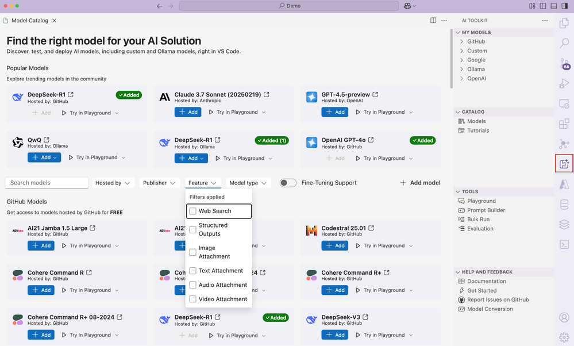Image resolution: width=574 pixels, height=346 pixels.
Task: Open editor more actions ellipsis
Action: pyautogui.click(x=444, y=21)
